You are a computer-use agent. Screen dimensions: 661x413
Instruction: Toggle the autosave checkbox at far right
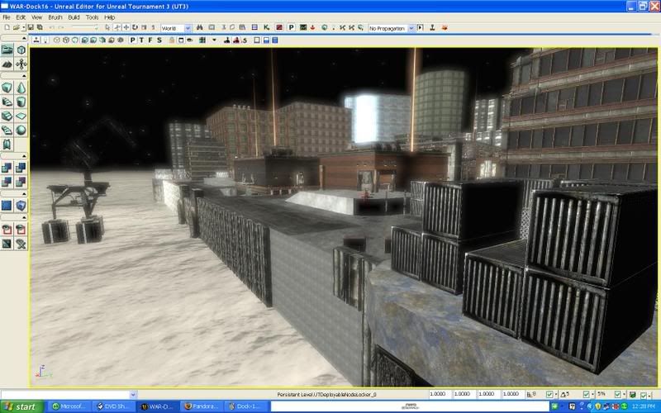(x=644, y=395)
